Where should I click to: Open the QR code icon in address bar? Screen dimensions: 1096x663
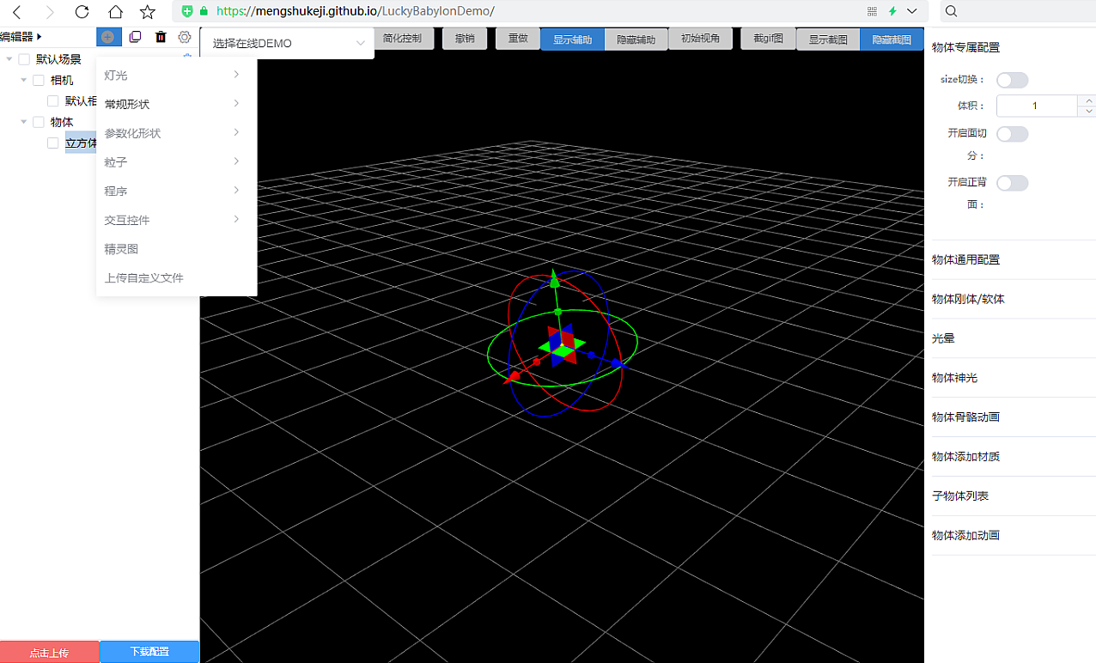(873, 11)
